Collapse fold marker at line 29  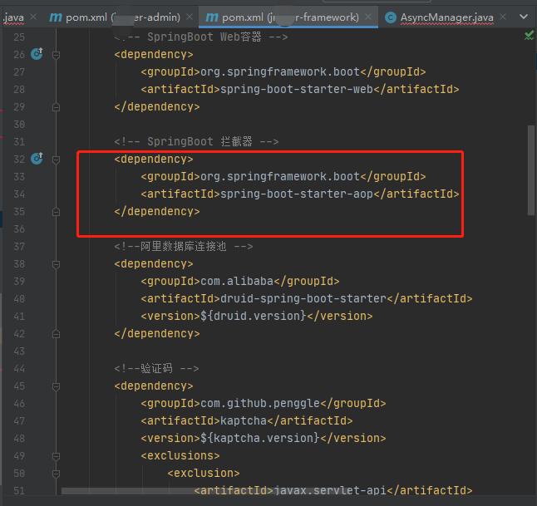tap(57, 107)
